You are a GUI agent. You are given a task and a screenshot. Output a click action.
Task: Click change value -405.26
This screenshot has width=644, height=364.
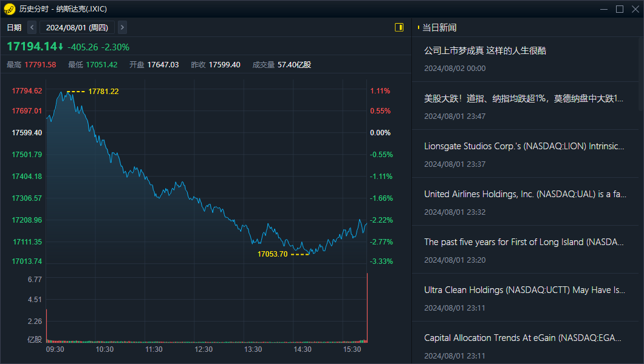coord(83,47)
